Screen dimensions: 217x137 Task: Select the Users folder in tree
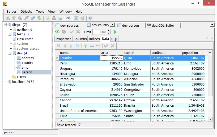pos(21,77)
